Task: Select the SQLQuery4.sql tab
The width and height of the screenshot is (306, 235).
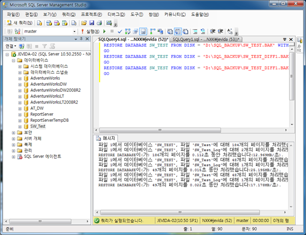Action: pos(133,40)
